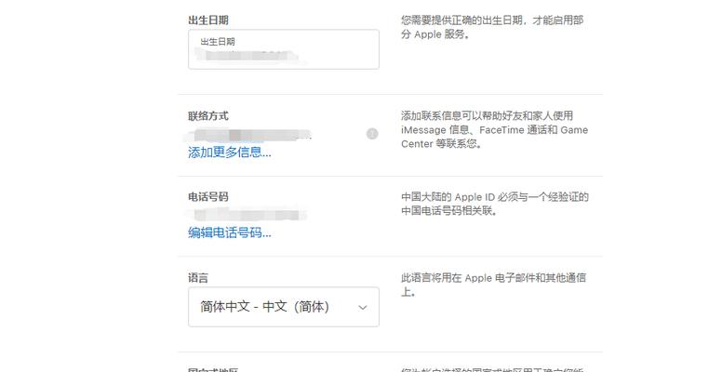
Task: Click the info icon beside contact details
Action: 372,134
